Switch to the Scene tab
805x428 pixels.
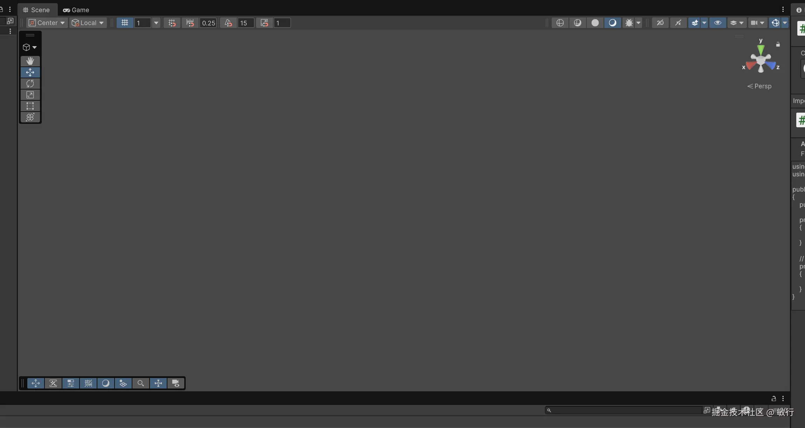(x=36, y=10)
